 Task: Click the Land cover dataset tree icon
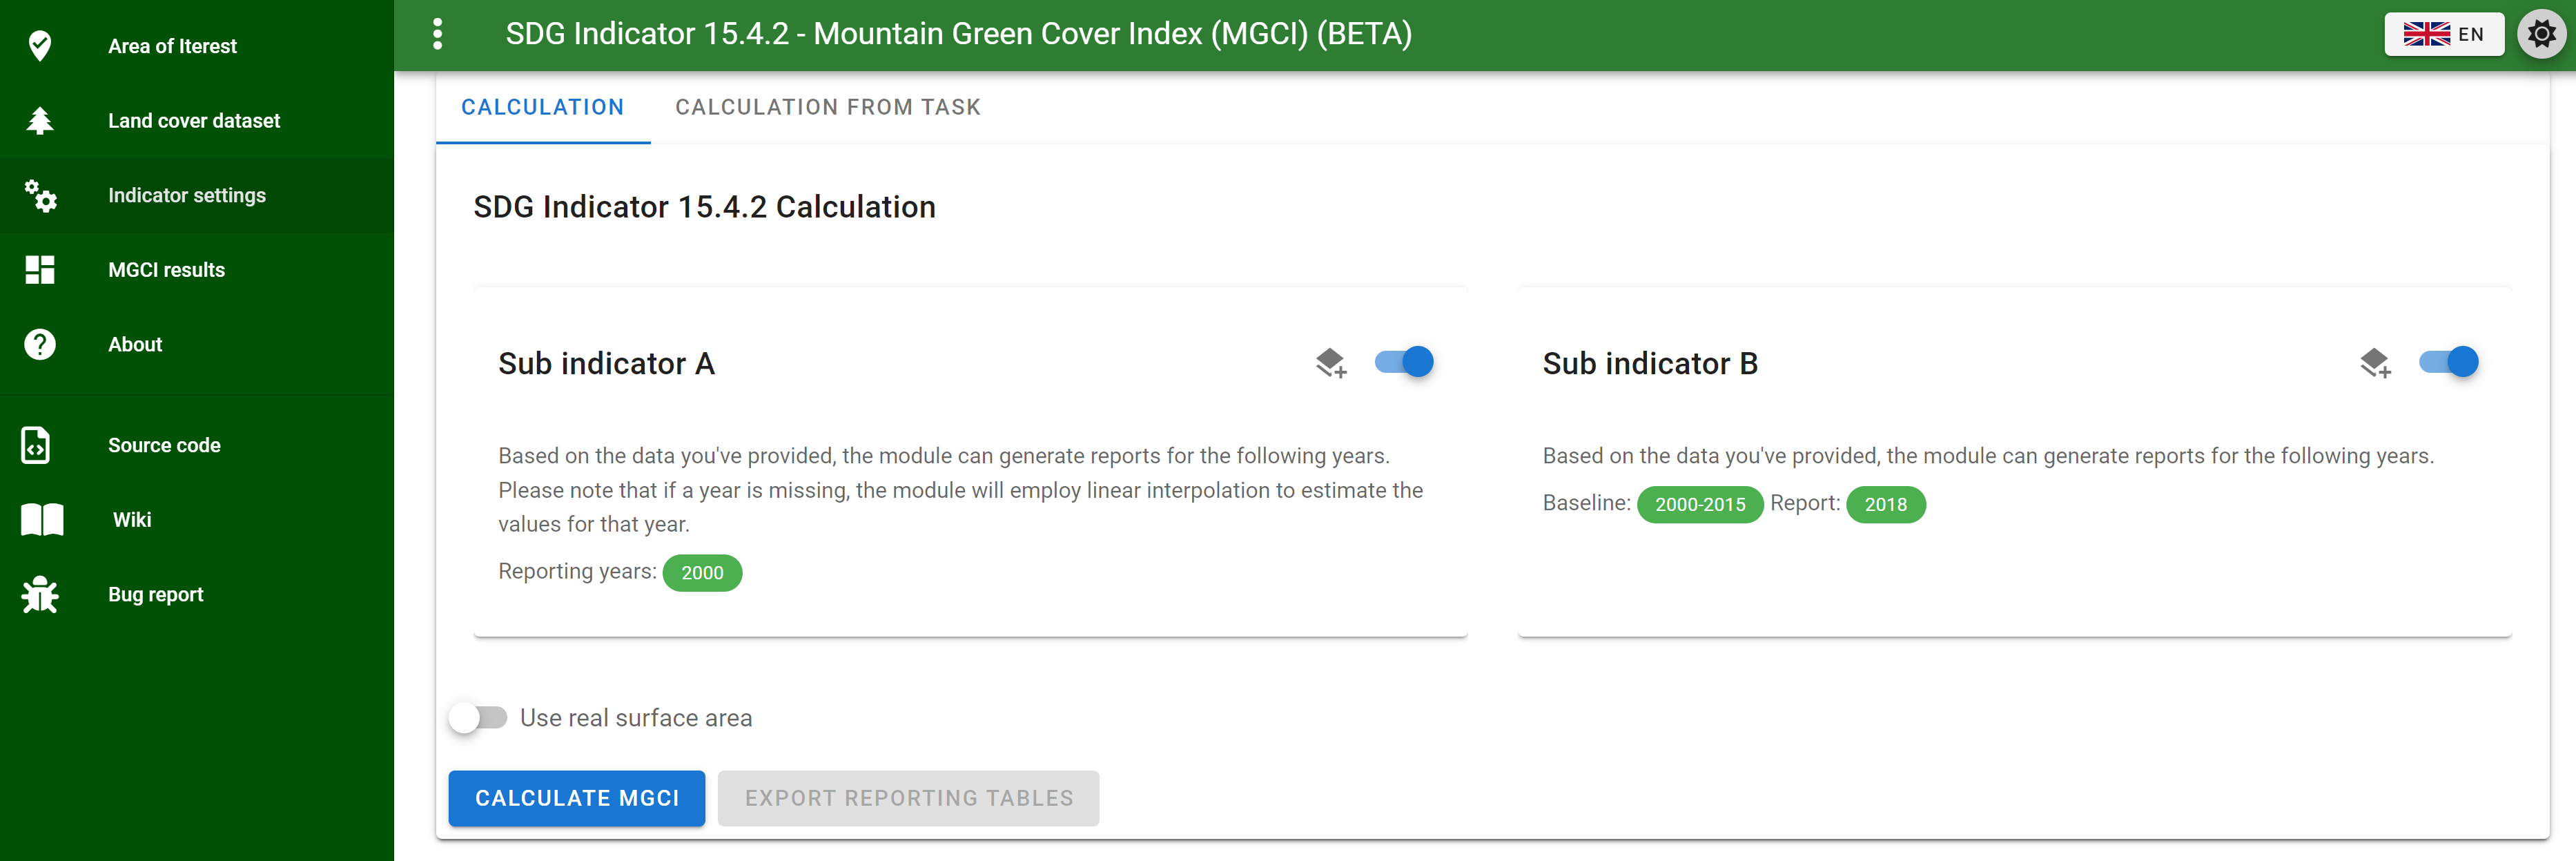tap(40, 121)
